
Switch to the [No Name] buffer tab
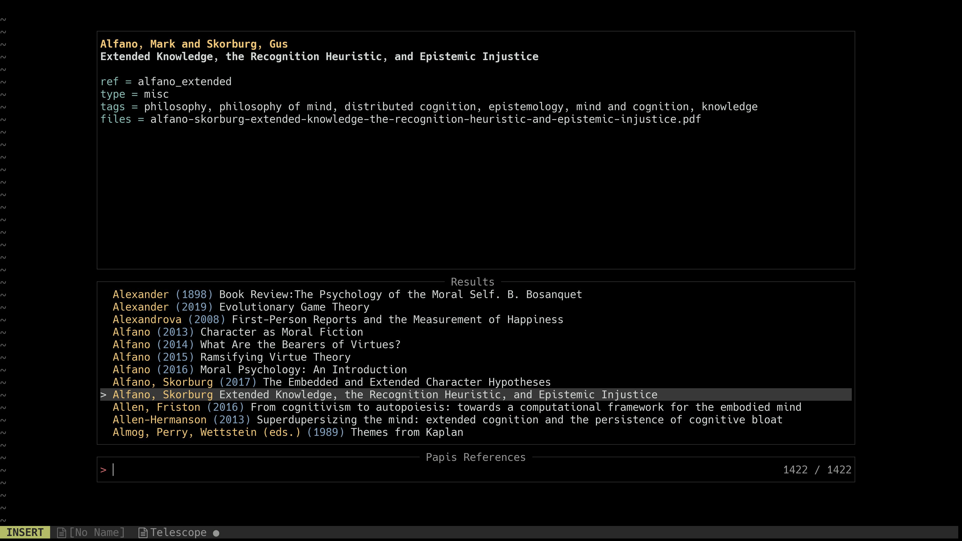97,532
